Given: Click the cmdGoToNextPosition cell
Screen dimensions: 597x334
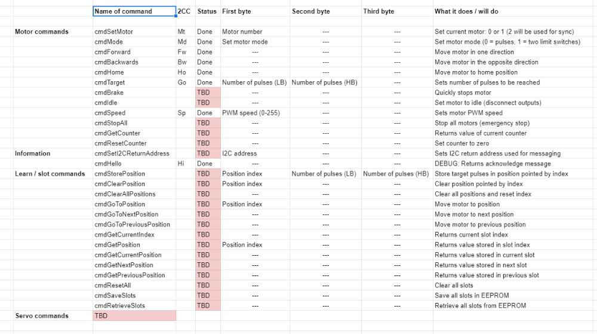Looking at the screenshot, I should [x=134, y=215].
